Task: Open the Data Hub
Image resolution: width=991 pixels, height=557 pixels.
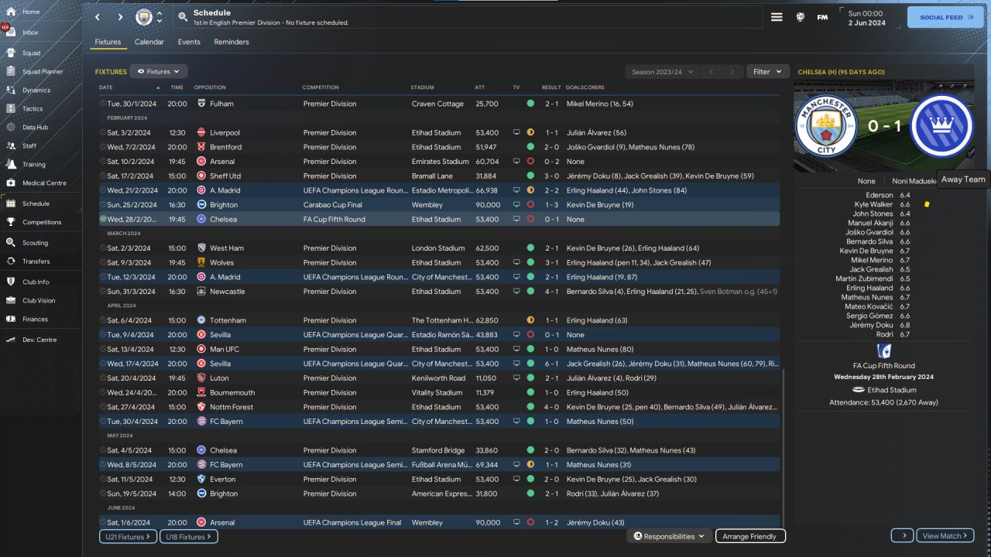Action: point(35,127)
